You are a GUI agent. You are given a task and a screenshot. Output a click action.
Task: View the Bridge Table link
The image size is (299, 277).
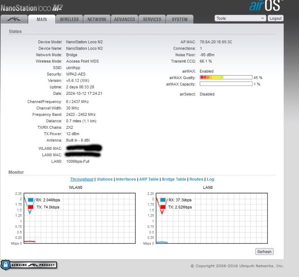174,179
